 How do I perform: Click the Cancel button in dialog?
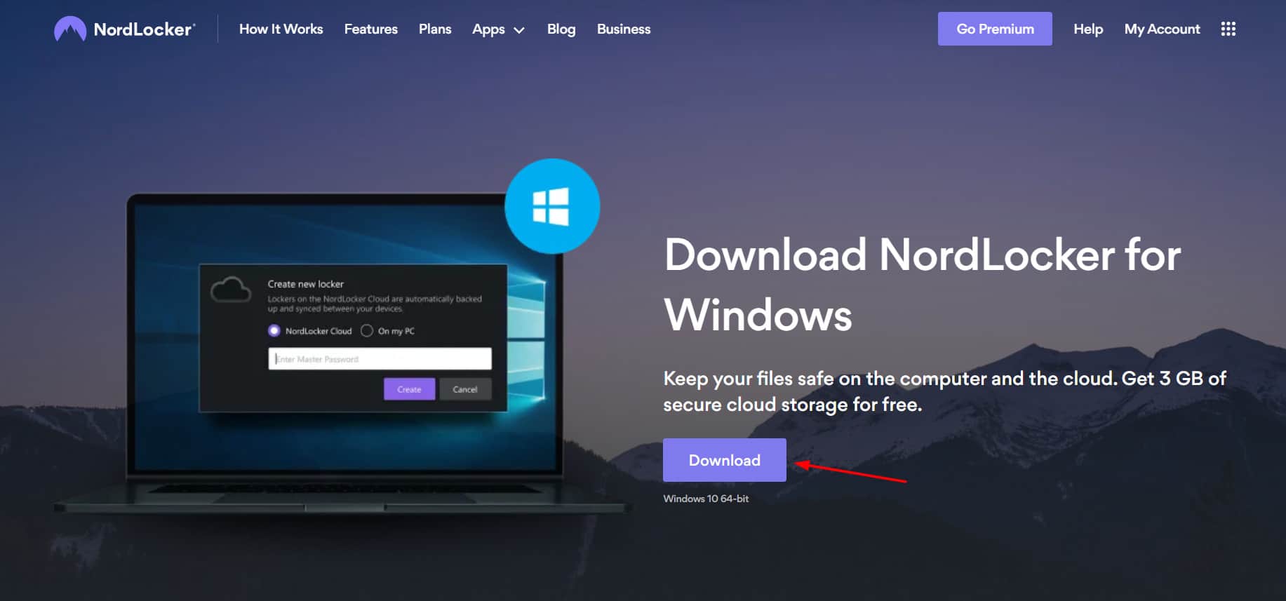[465, 389]
